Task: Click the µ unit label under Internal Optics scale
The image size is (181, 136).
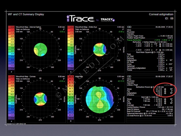Action: [11, 72]
